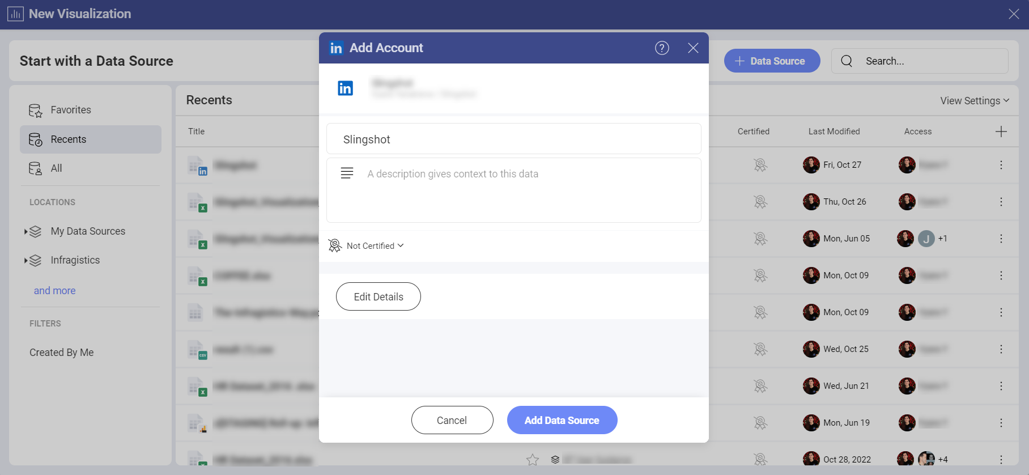1029x475 pixels.
Task: Click the LinkedIn icon in dialog title
Action: click(336, 48)
